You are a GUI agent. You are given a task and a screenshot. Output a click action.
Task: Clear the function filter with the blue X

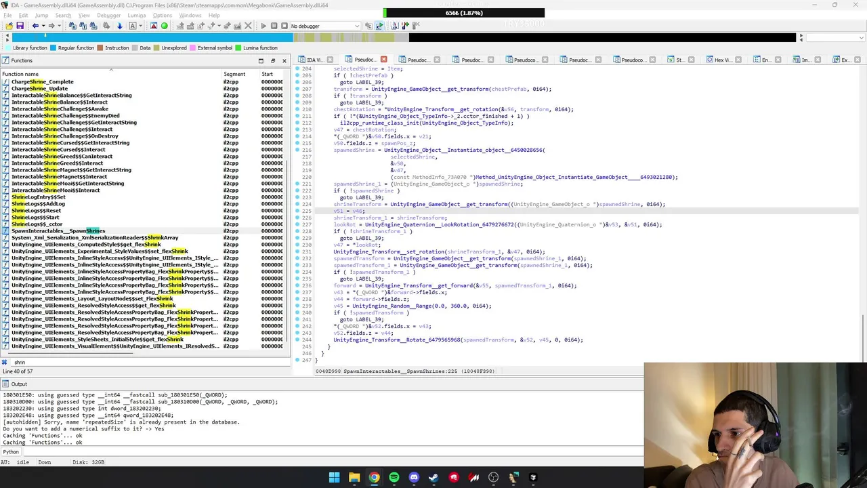click(x=5, y=362)
